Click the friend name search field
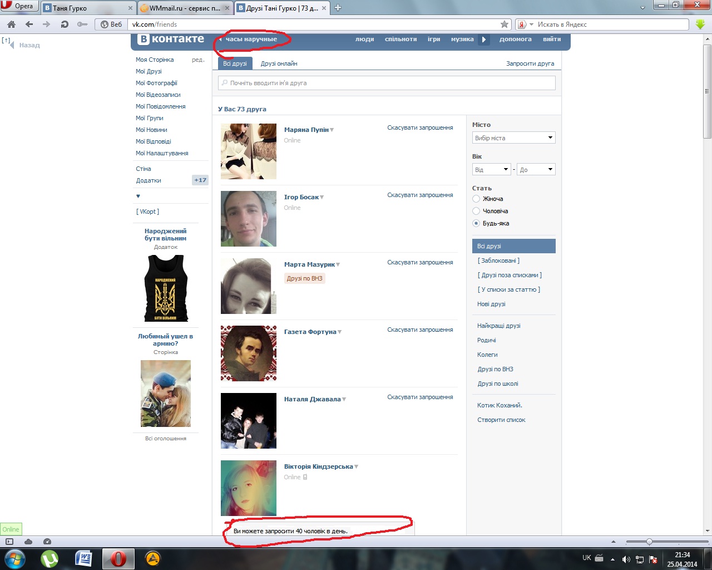This screenshot has height=570, width=712. pyautogui.click(x=387, y=83)
